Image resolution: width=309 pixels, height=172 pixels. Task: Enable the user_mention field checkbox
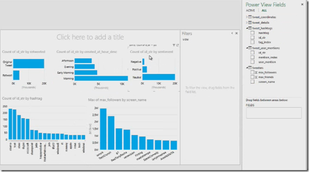coord(252,62)
